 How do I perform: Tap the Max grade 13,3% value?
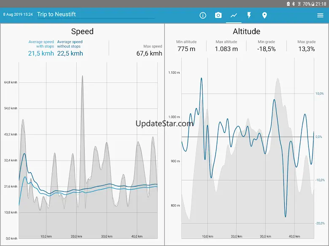(306, 49)
